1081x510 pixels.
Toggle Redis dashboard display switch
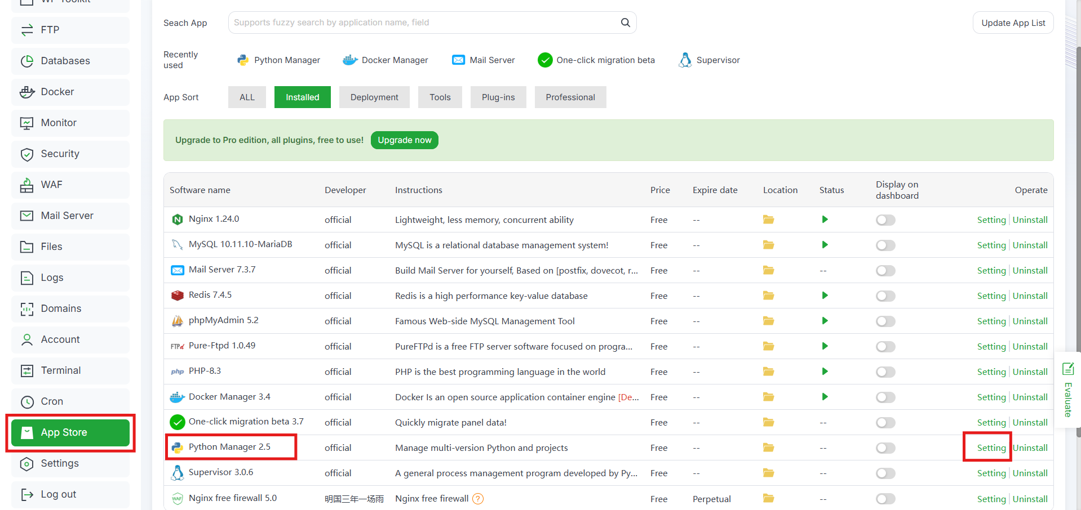coord(885,296)
